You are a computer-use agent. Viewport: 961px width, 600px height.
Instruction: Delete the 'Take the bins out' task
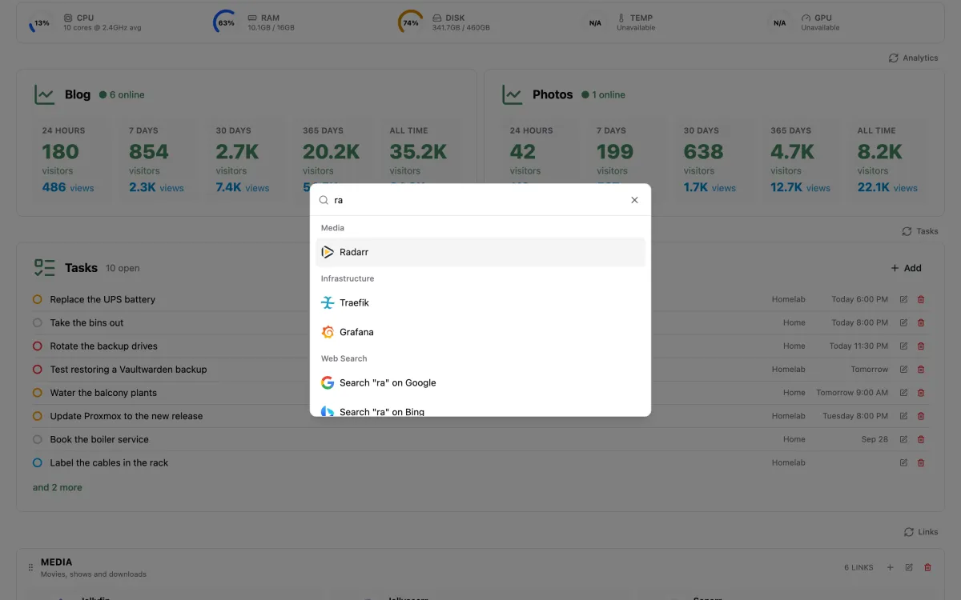[x=921, y=322]
